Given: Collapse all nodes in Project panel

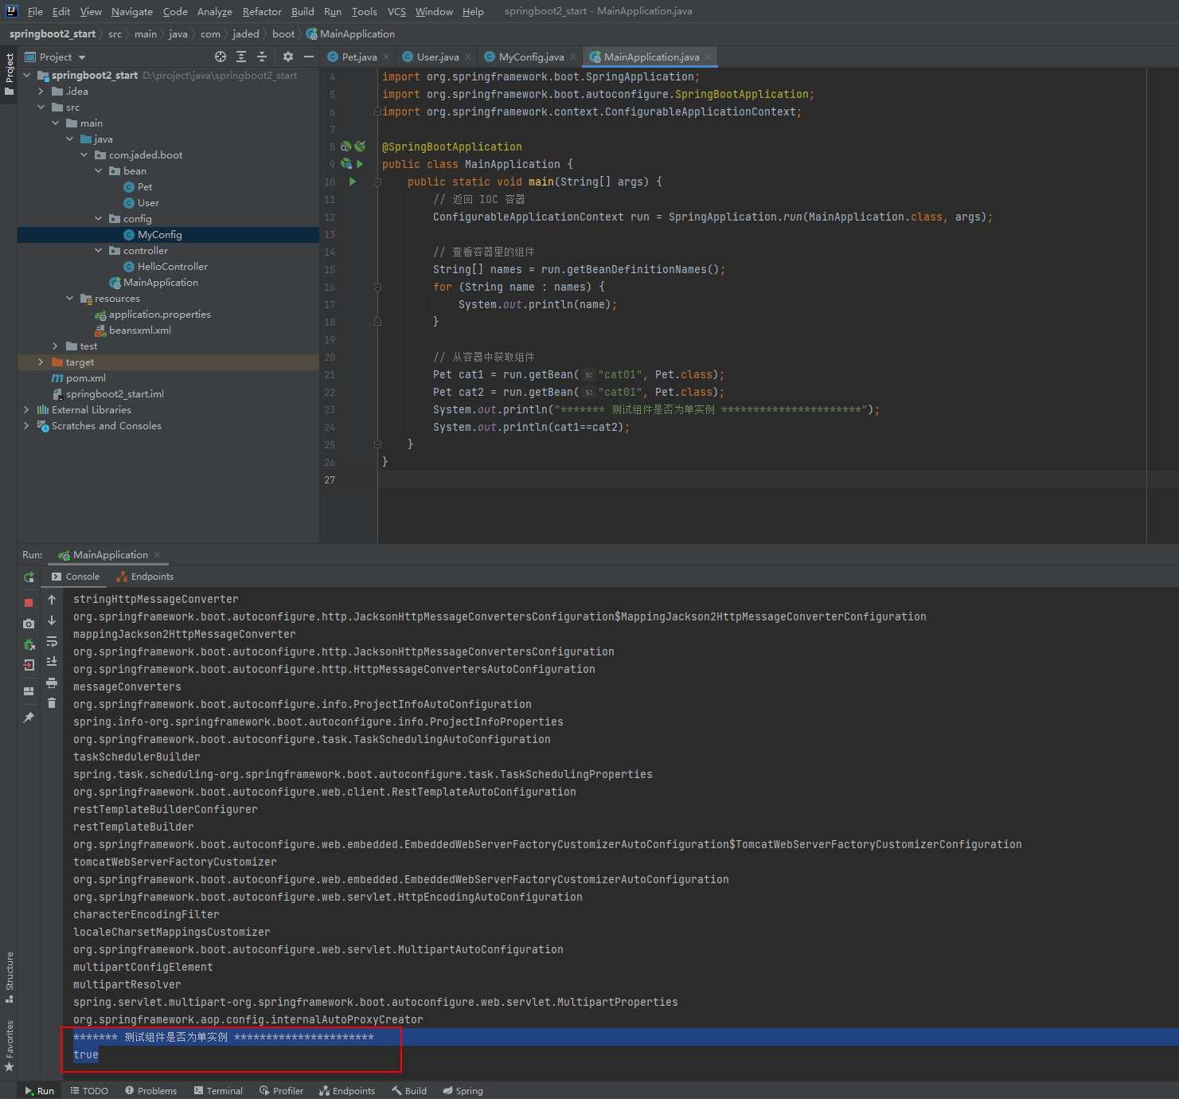Looking at the screenshot, I should click(262, 57).
